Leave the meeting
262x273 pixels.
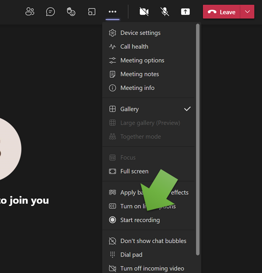click(222, 12)
